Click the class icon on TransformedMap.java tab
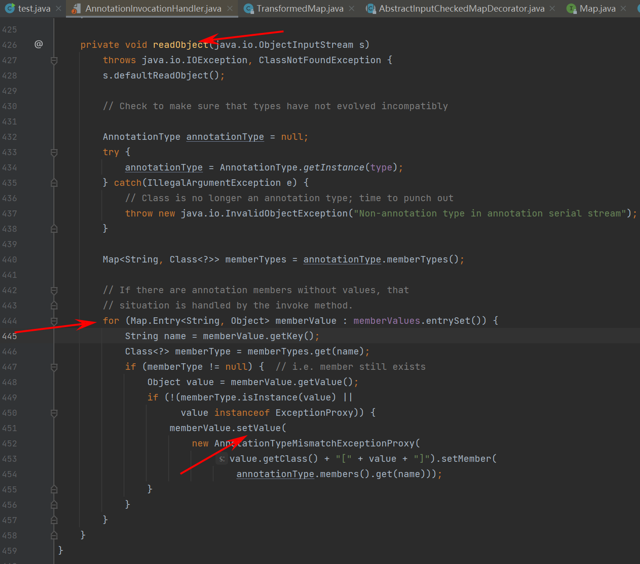The height and width of the screenshot is (564, 640). (248, 8)
